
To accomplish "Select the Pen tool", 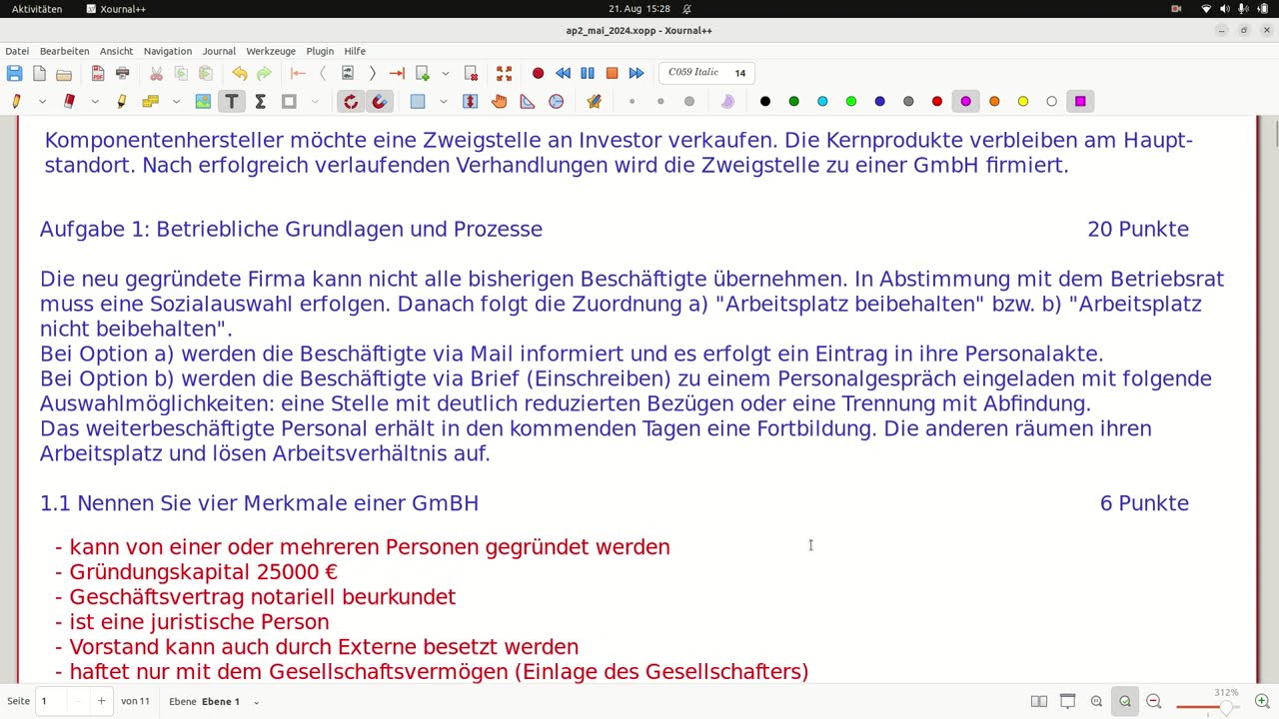I will tap(16, 101).
